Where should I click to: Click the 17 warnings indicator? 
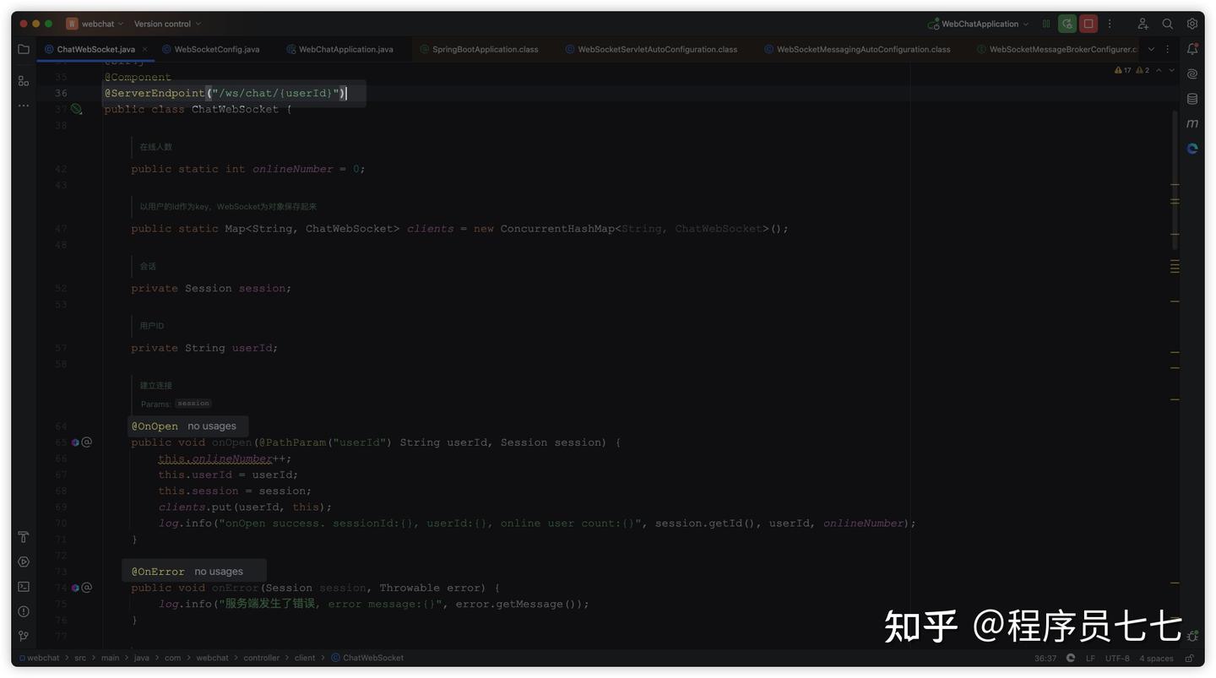(1121, 70)
